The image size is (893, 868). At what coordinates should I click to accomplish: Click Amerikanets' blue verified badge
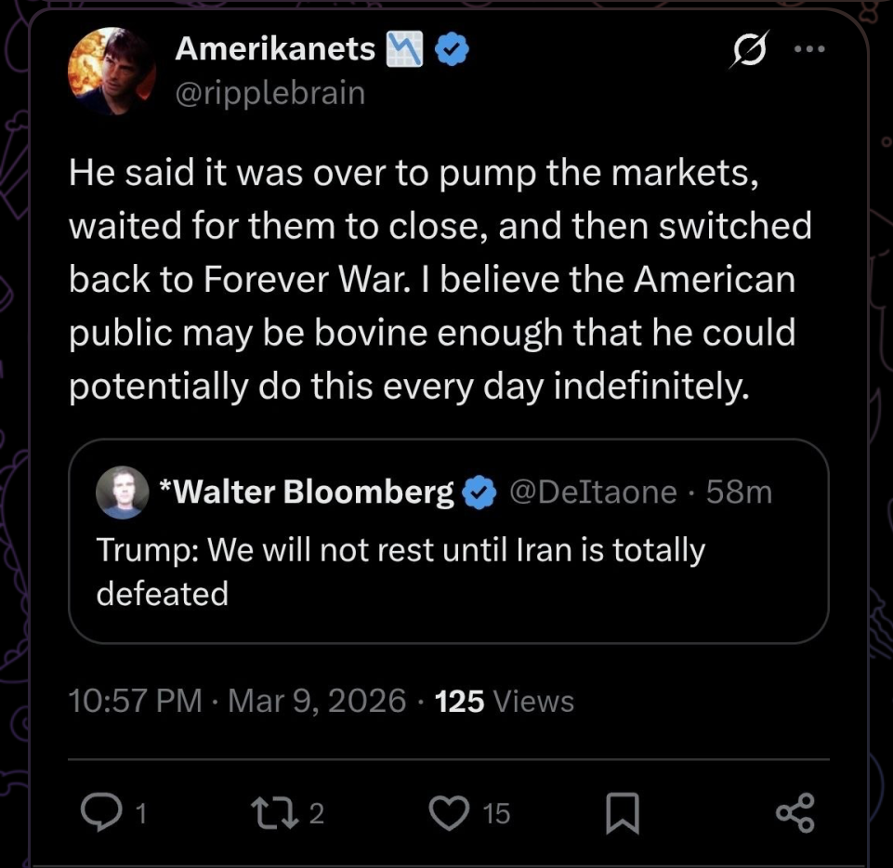(452, 51)
